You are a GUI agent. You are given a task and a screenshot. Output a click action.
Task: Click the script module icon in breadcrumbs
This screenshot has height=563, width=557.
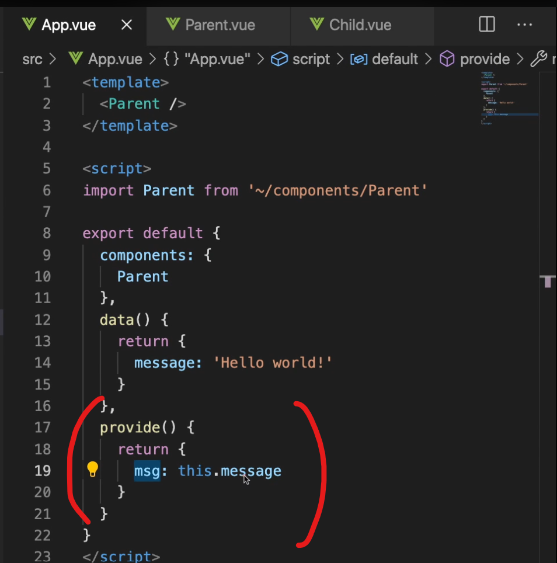279,59
